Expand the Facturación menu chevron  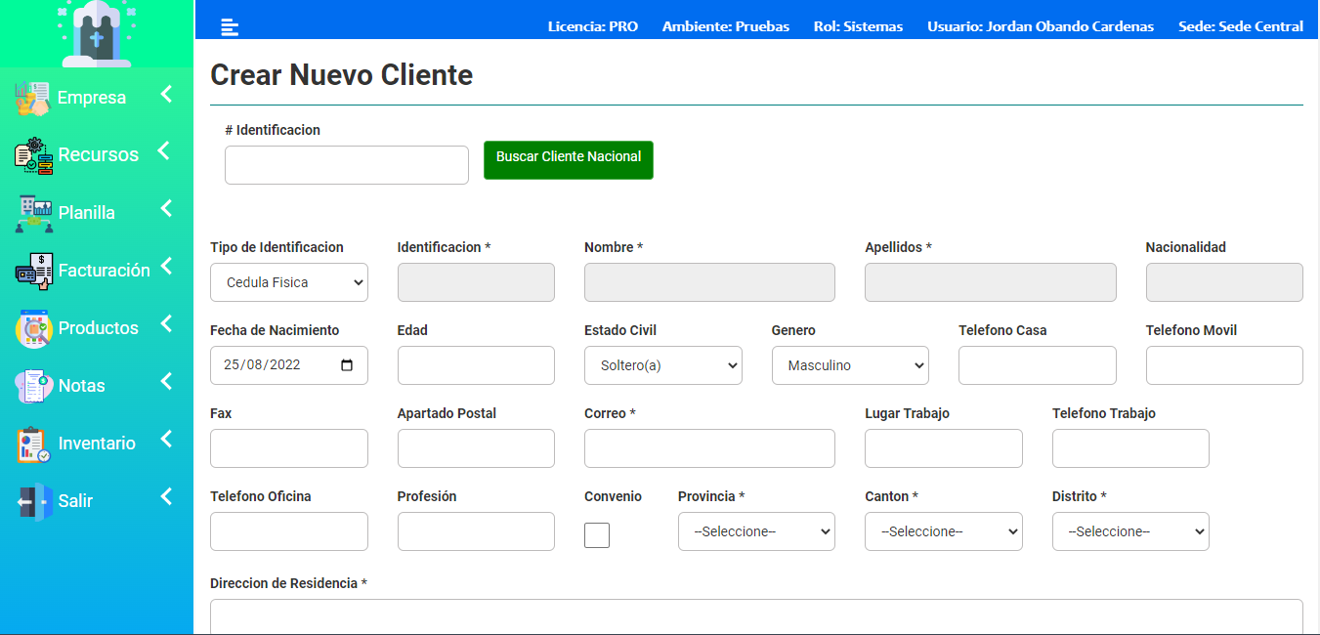[166, 266]
